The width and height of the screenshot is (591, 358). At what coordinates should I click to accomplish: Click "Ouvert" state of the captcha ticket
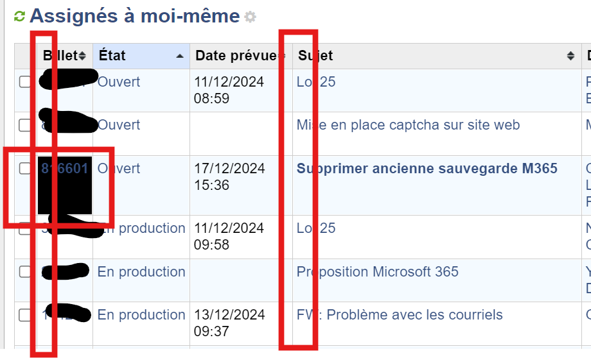tap(119, 125)
